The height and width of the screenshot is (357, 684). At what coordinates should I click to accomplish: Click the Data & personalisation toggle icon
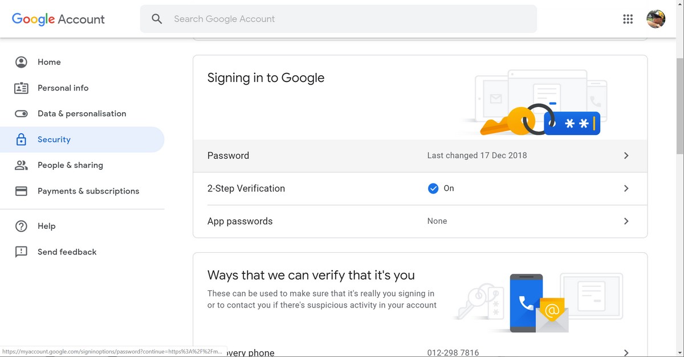(21, 114)
